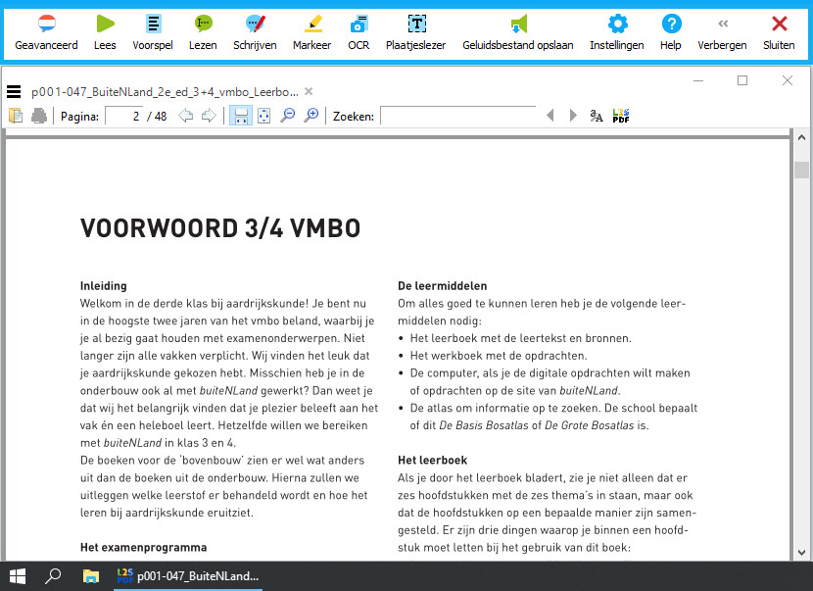Click the 'De leermiddelen' subheading
The width and height of the screenshot is (813, 591).
pyautogui.click(x=443, y=286)
